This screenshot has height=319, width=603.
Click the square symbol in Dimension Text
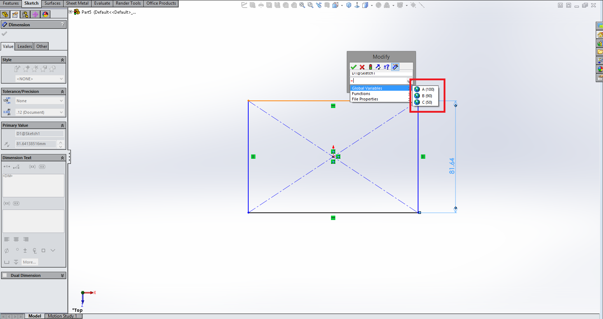click(44, 251)
